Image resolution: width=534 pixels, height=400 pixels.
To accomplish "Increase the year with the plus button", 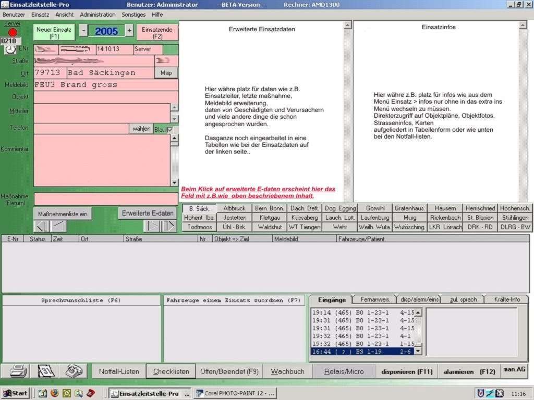I will [129, 31].
